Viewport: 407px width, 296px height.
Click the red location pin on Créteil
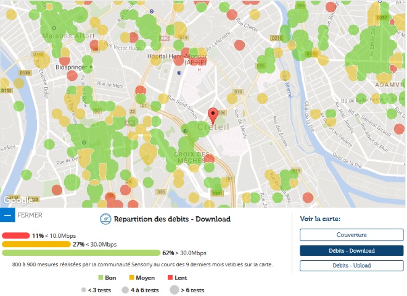coord(213,114)
